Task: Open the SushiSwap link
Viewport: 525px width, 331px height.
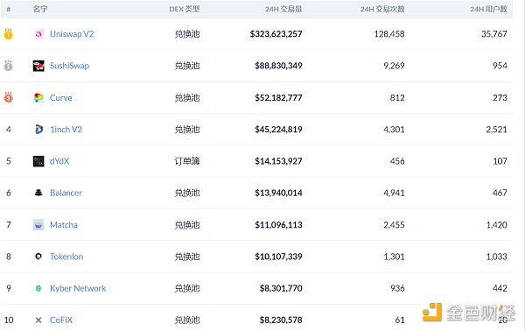Action: click(x=69, y=66)
